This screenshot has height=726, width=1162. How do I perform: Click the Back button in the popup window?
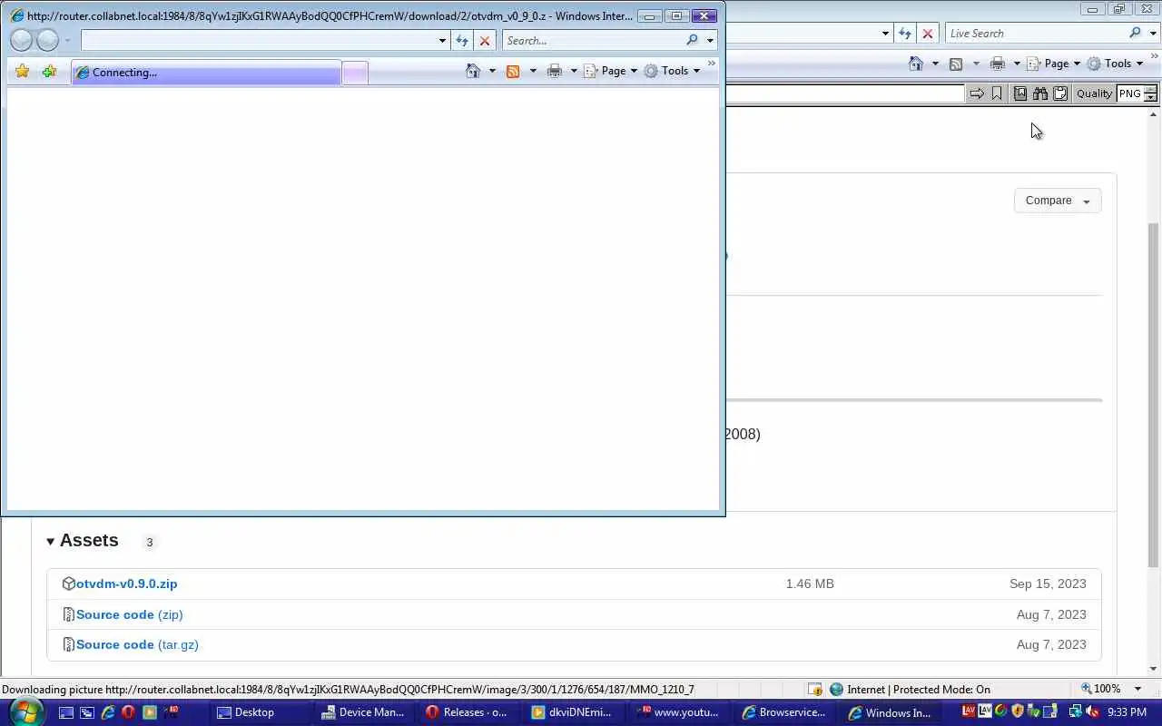(x=21, y=40)
